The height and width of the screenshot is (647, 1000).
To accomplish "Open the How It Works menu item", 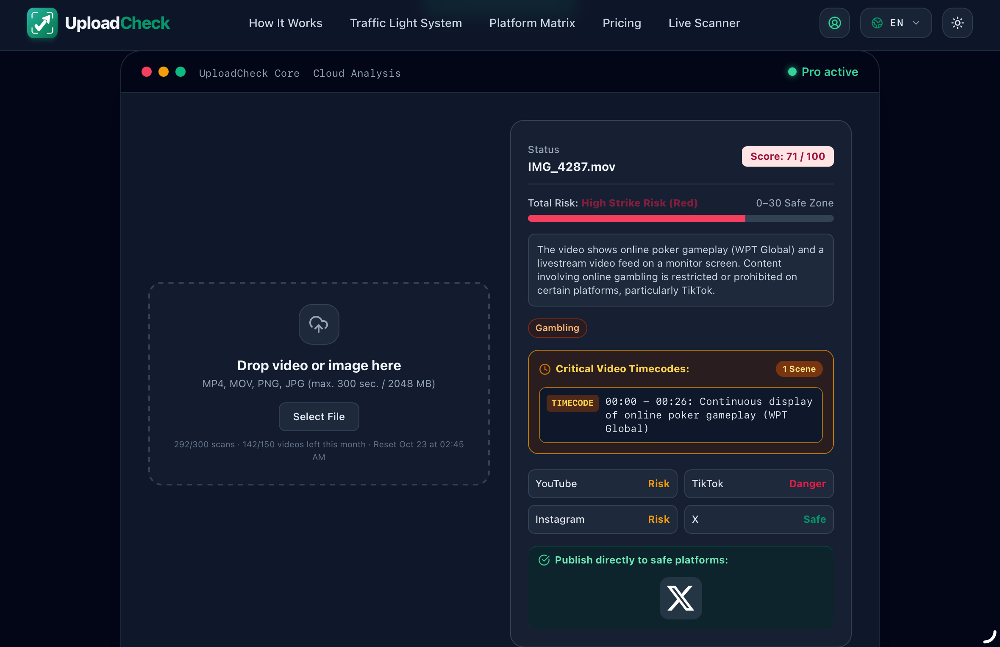I will [286, 23].
